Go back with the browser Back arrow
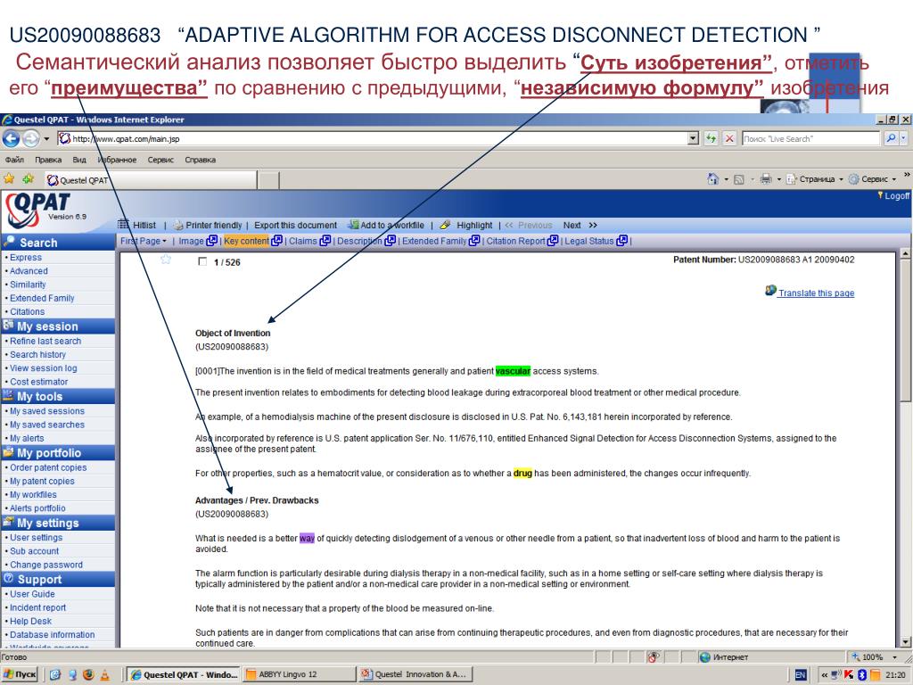This screenshot has width=913, height=685. pos(11,138)
